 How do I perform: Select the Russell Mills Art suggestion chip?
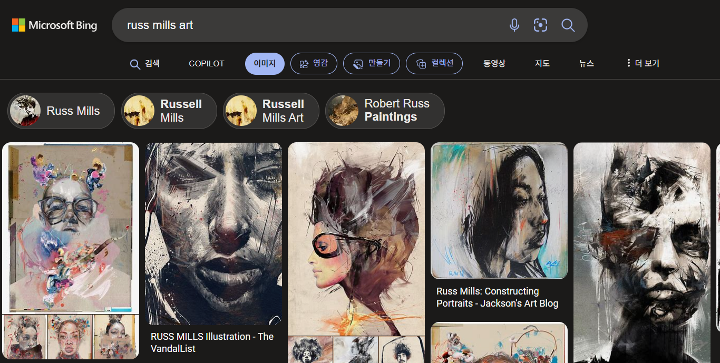click(x=271, y=111)
